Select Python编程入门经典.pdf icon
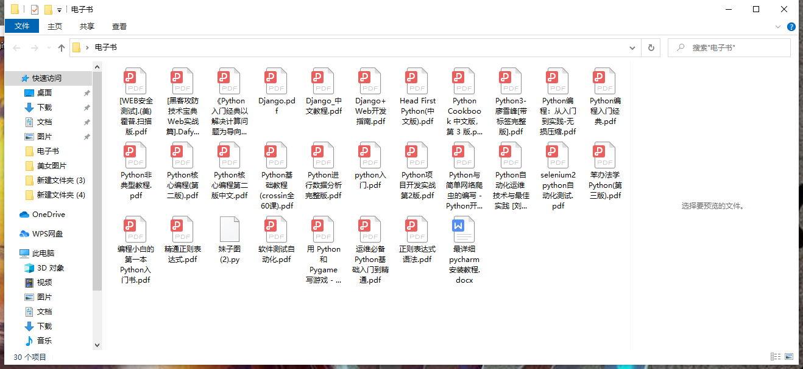The height and width of the screenshot is (369, 803). click(x=605, y=81)
